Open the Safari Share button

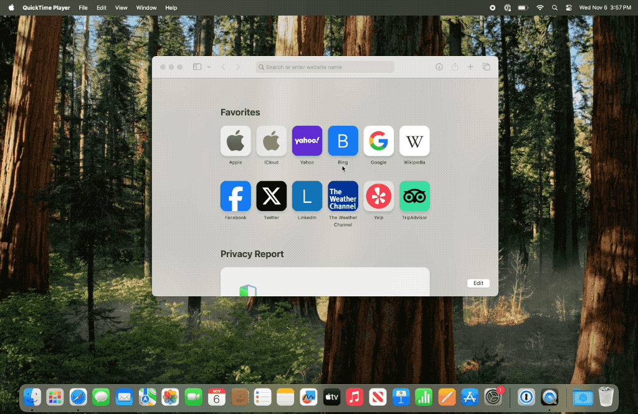(455, 67)
